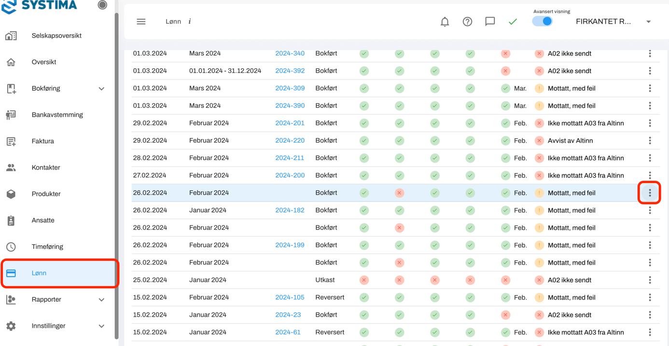Open voucher link 2024-309

click(290, 88)
